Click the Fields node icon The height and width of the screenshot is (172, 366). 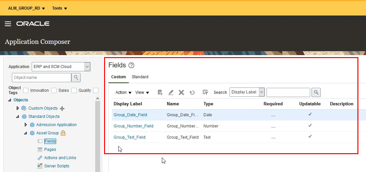(x=40, y=141)
